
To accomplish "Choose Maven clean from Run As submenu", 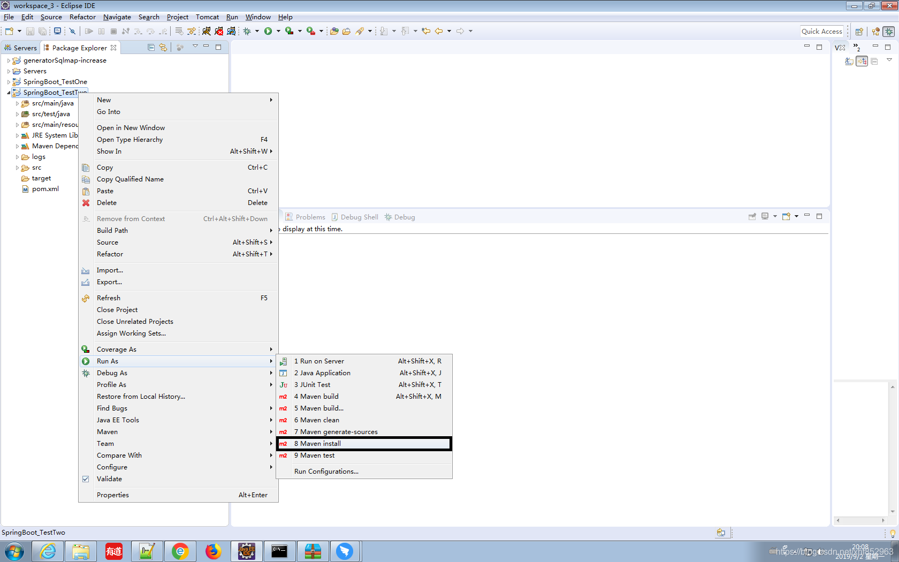I will coord(364,420).
